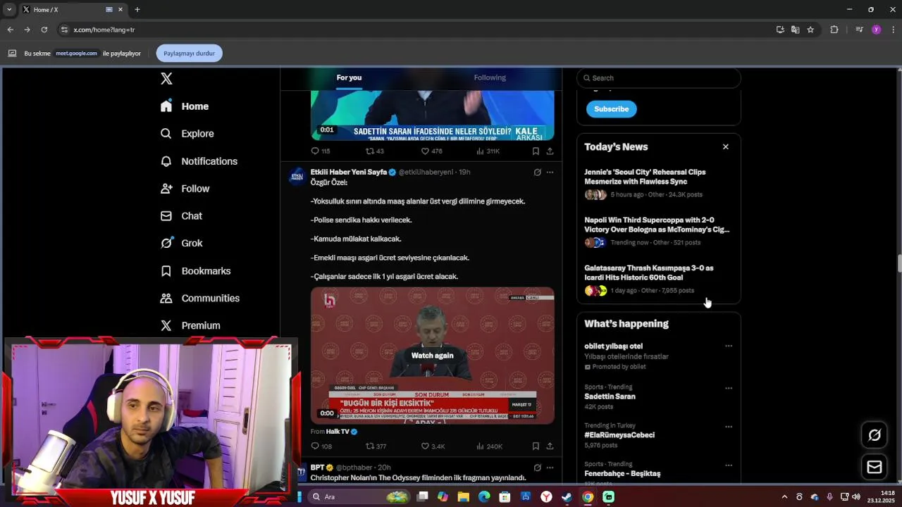Reply to Özgür Özel post (108 replies)
Viewport: 902px width, 507px height.
pyautogui.click(x=321, y=446)
